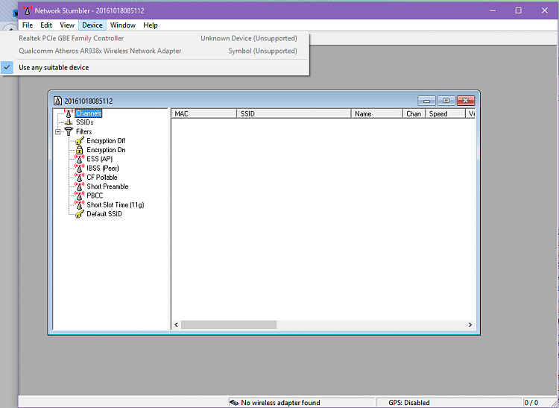559x408 pixels.
Task: Click the ESS (AP) antenna icon
Action: click(x=80, y=159)
